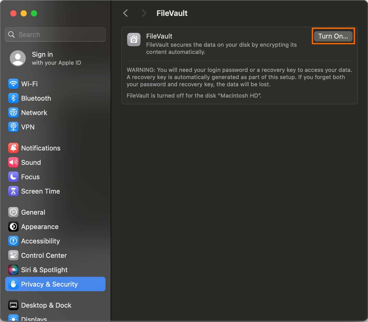Click the Accessibility icon
Viewport: 368px width, 322px height.
click(x=13, y=241)
